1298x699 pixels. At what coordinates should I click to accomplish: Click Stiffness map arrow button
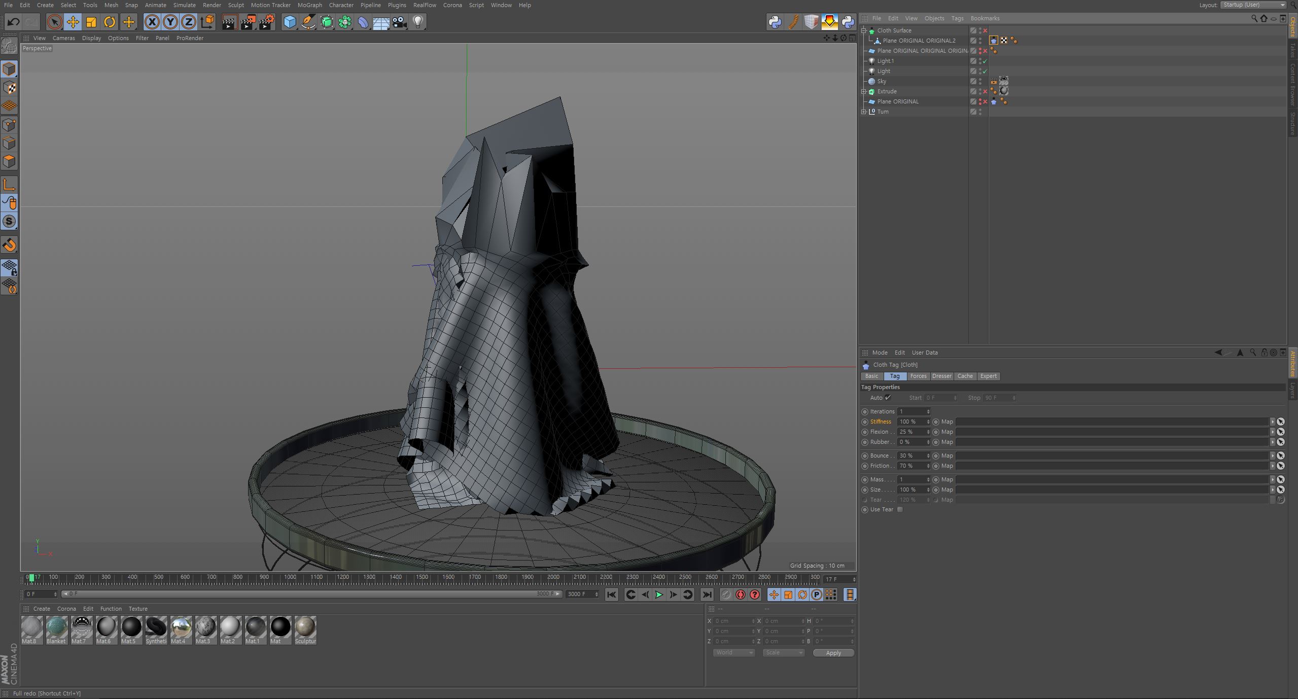(1273, 422)
